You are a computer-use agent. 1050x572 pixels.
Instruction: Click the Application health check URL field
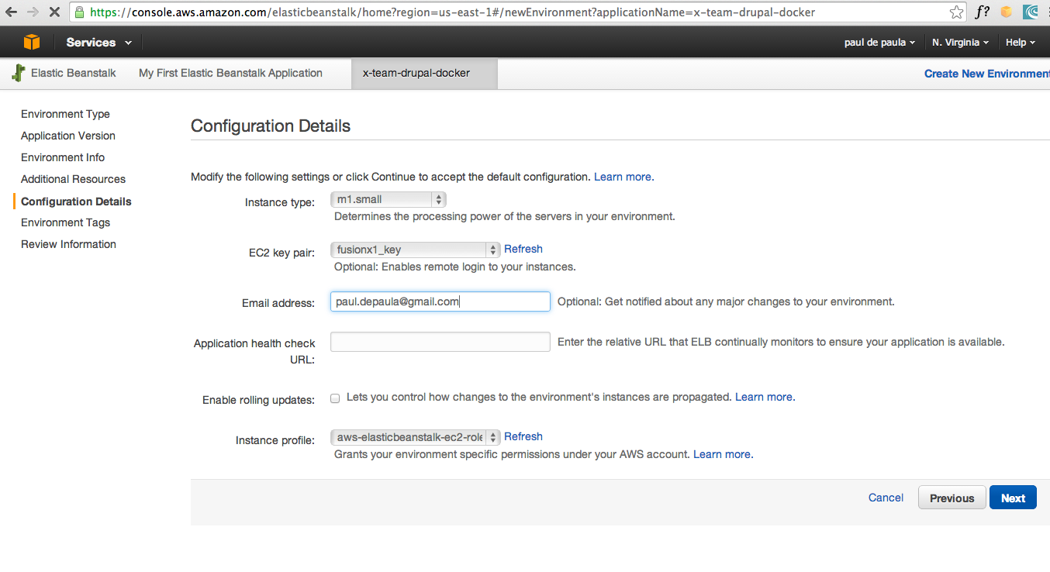point(440,342)
